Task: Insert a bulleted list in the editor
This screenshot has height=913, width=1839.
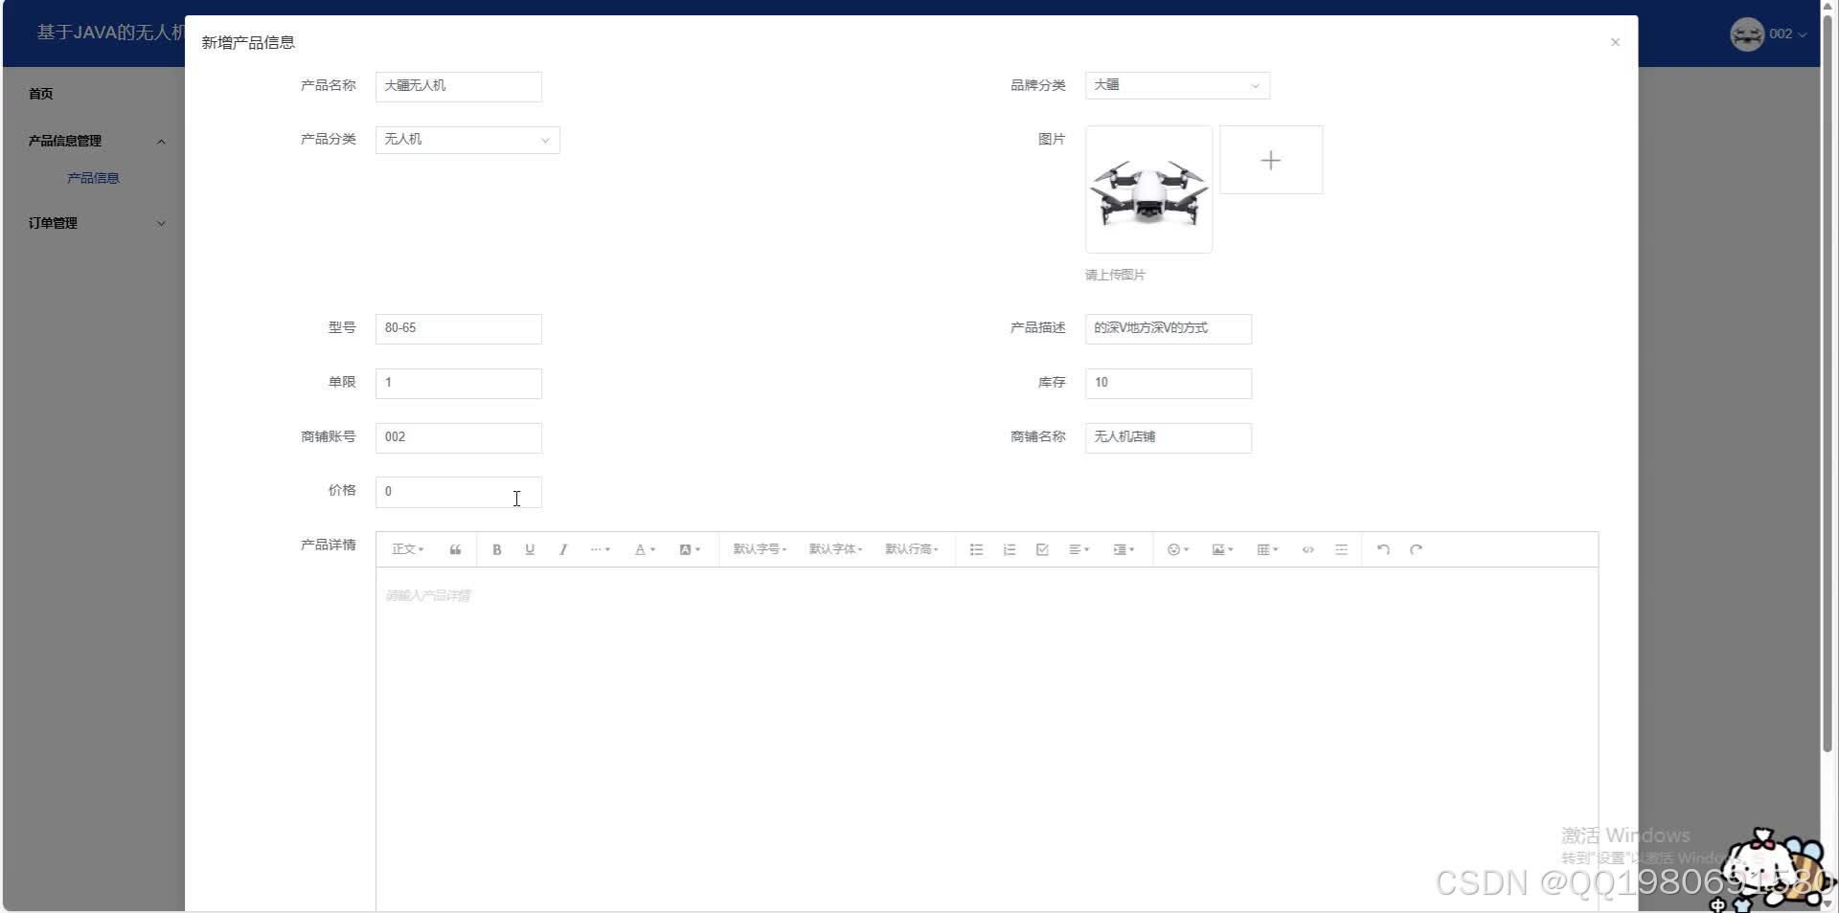Action: 976,548
